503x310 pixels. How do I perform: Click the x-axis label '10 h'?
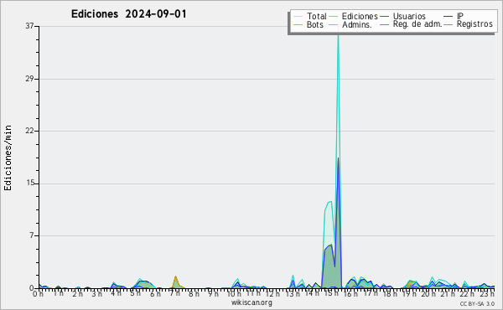click(x=234, y=294)
